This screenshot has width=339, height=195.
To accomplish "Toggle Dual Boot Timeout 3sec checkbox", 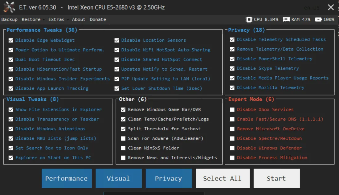I will pos(10,60).
